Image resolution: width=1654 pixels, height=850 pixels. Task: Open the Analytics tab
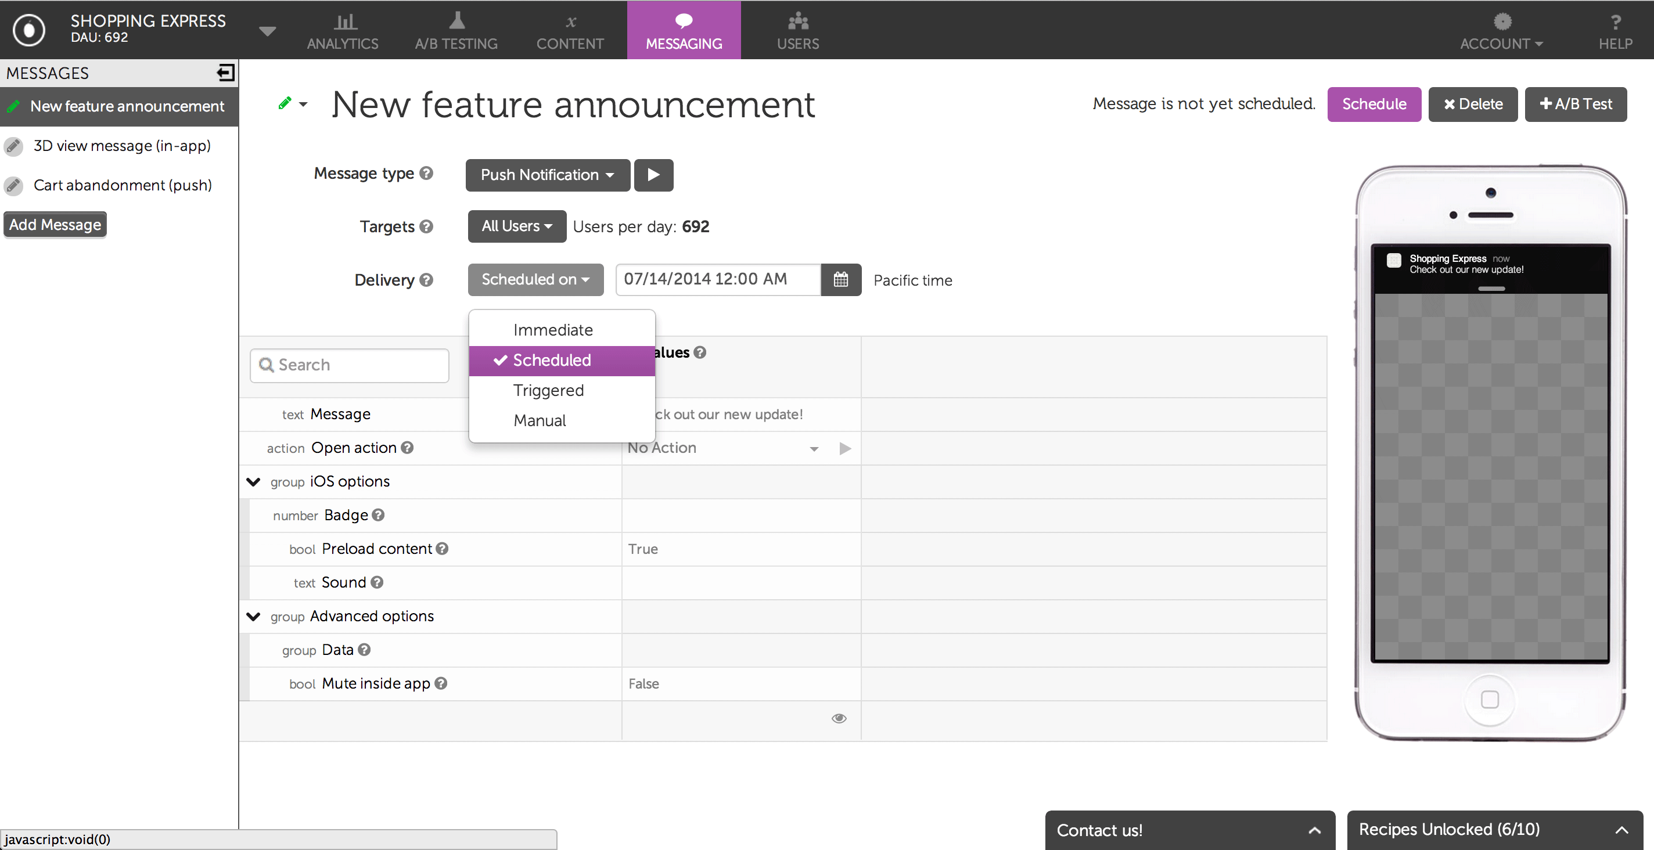(343, 31)
